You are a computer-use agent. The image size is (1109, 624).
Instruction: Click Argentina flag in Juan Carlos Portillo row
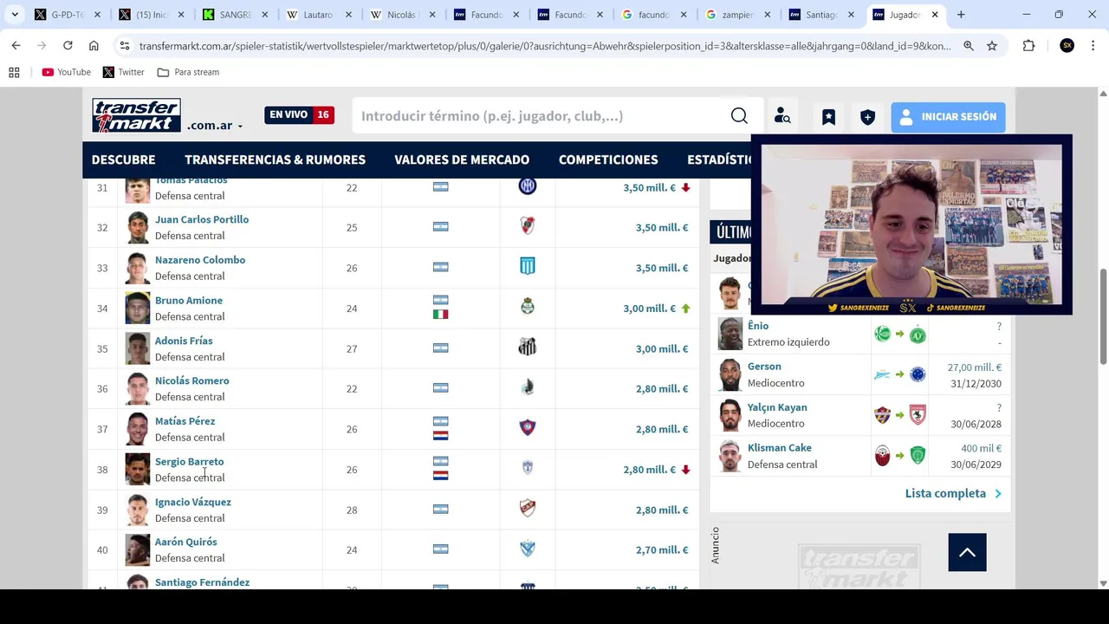coord(440,227)
